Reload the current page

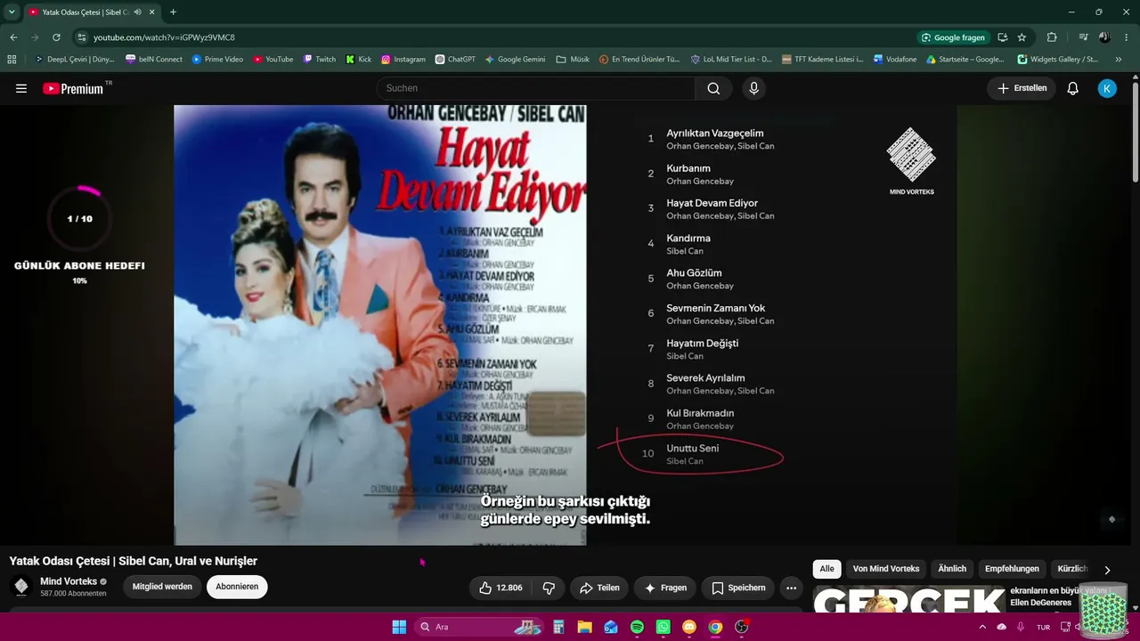point(56,37)
